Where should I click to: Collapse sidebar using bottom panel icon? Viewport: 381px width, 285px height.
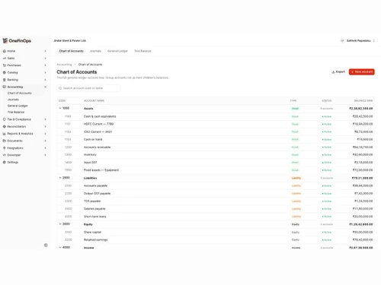pos(46,245)
